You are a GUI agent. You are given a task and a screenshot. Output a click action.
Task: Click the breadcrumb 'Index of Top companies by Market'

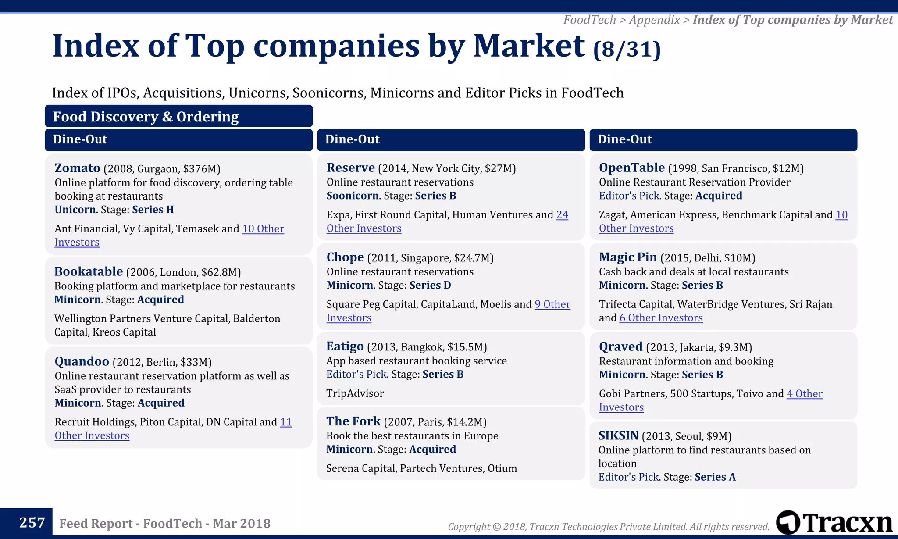click(793, 20)
